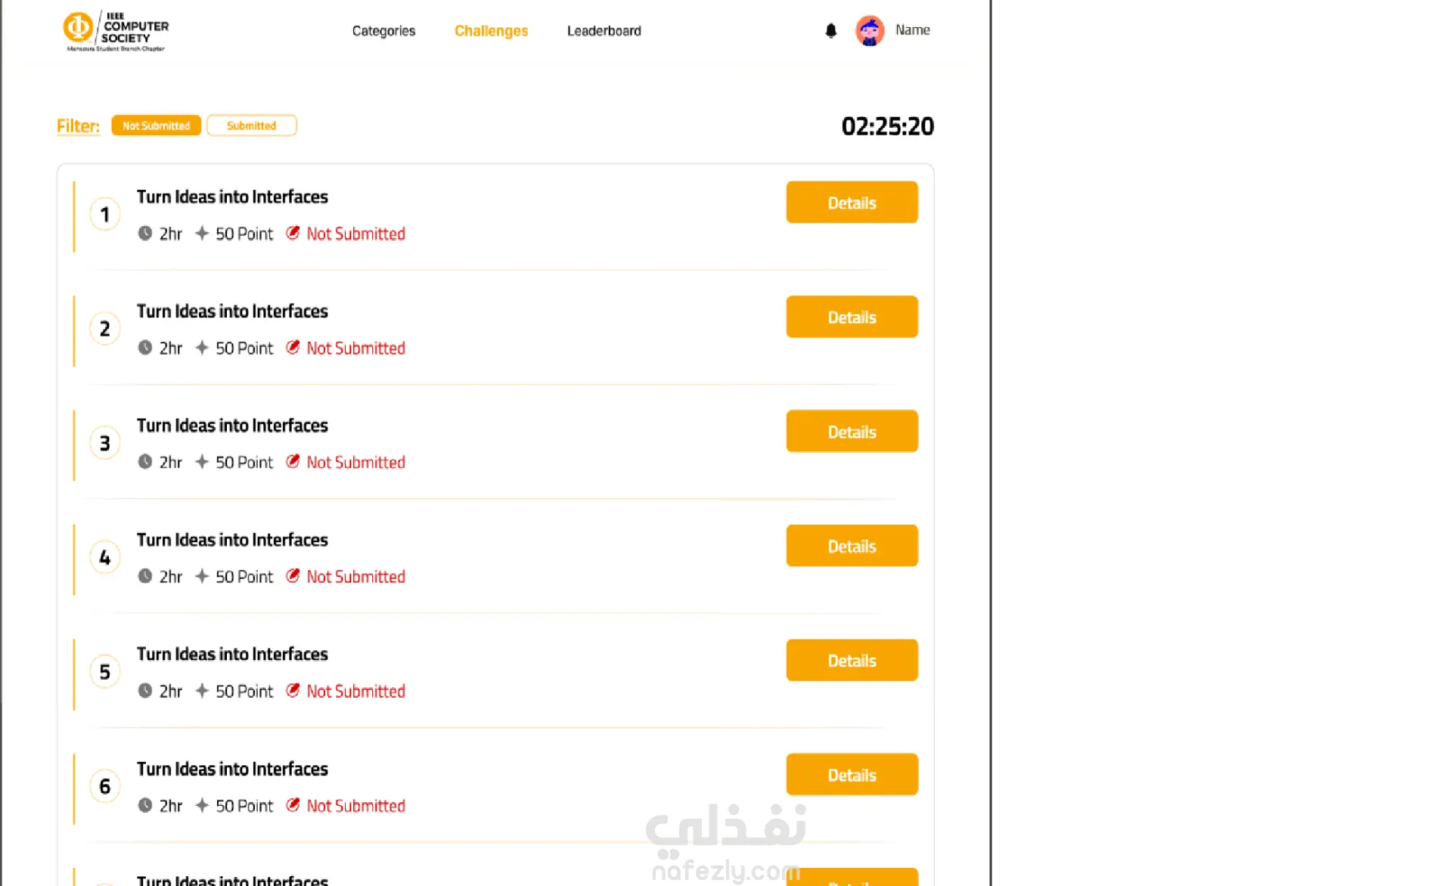
Task: Open Details for challenge 1
Action: coord(852,203)
